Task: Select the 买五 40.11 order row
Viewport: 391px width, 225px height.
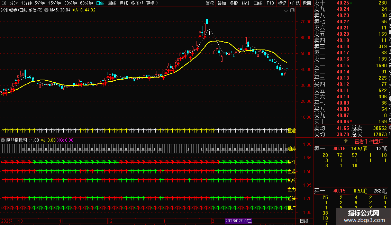Action: tap(351, 91)
